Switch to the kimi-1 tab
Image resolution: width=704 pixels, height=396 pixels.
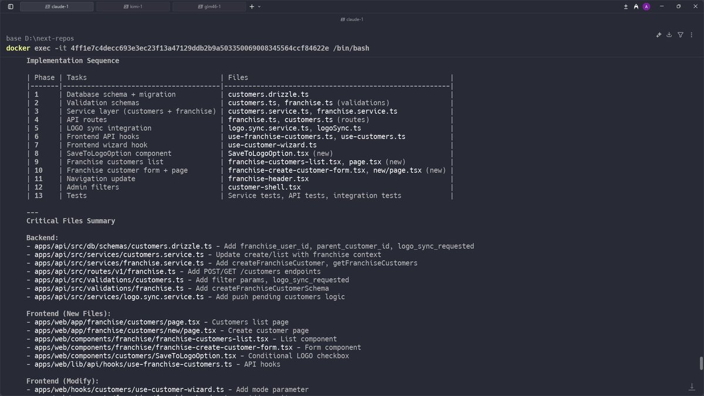click(133, 6)
